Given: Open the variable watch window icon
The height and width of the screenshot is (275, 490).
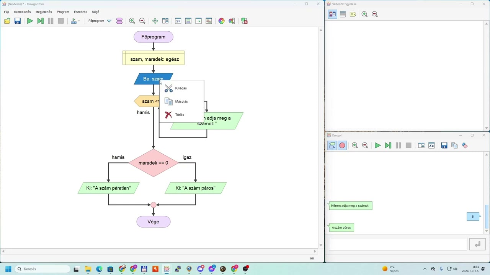Looking at the screenshot, I should click(x=178, y=21).
